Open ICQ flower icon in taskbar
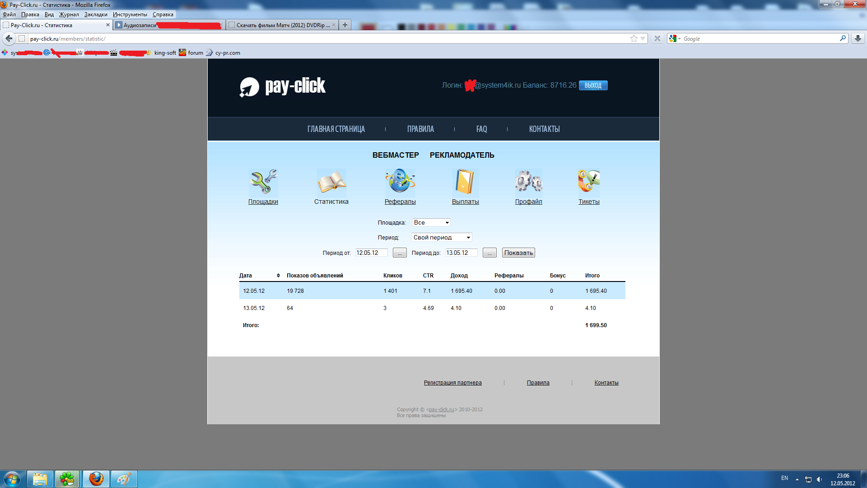The image size is (867, 488). coord(67,479)
